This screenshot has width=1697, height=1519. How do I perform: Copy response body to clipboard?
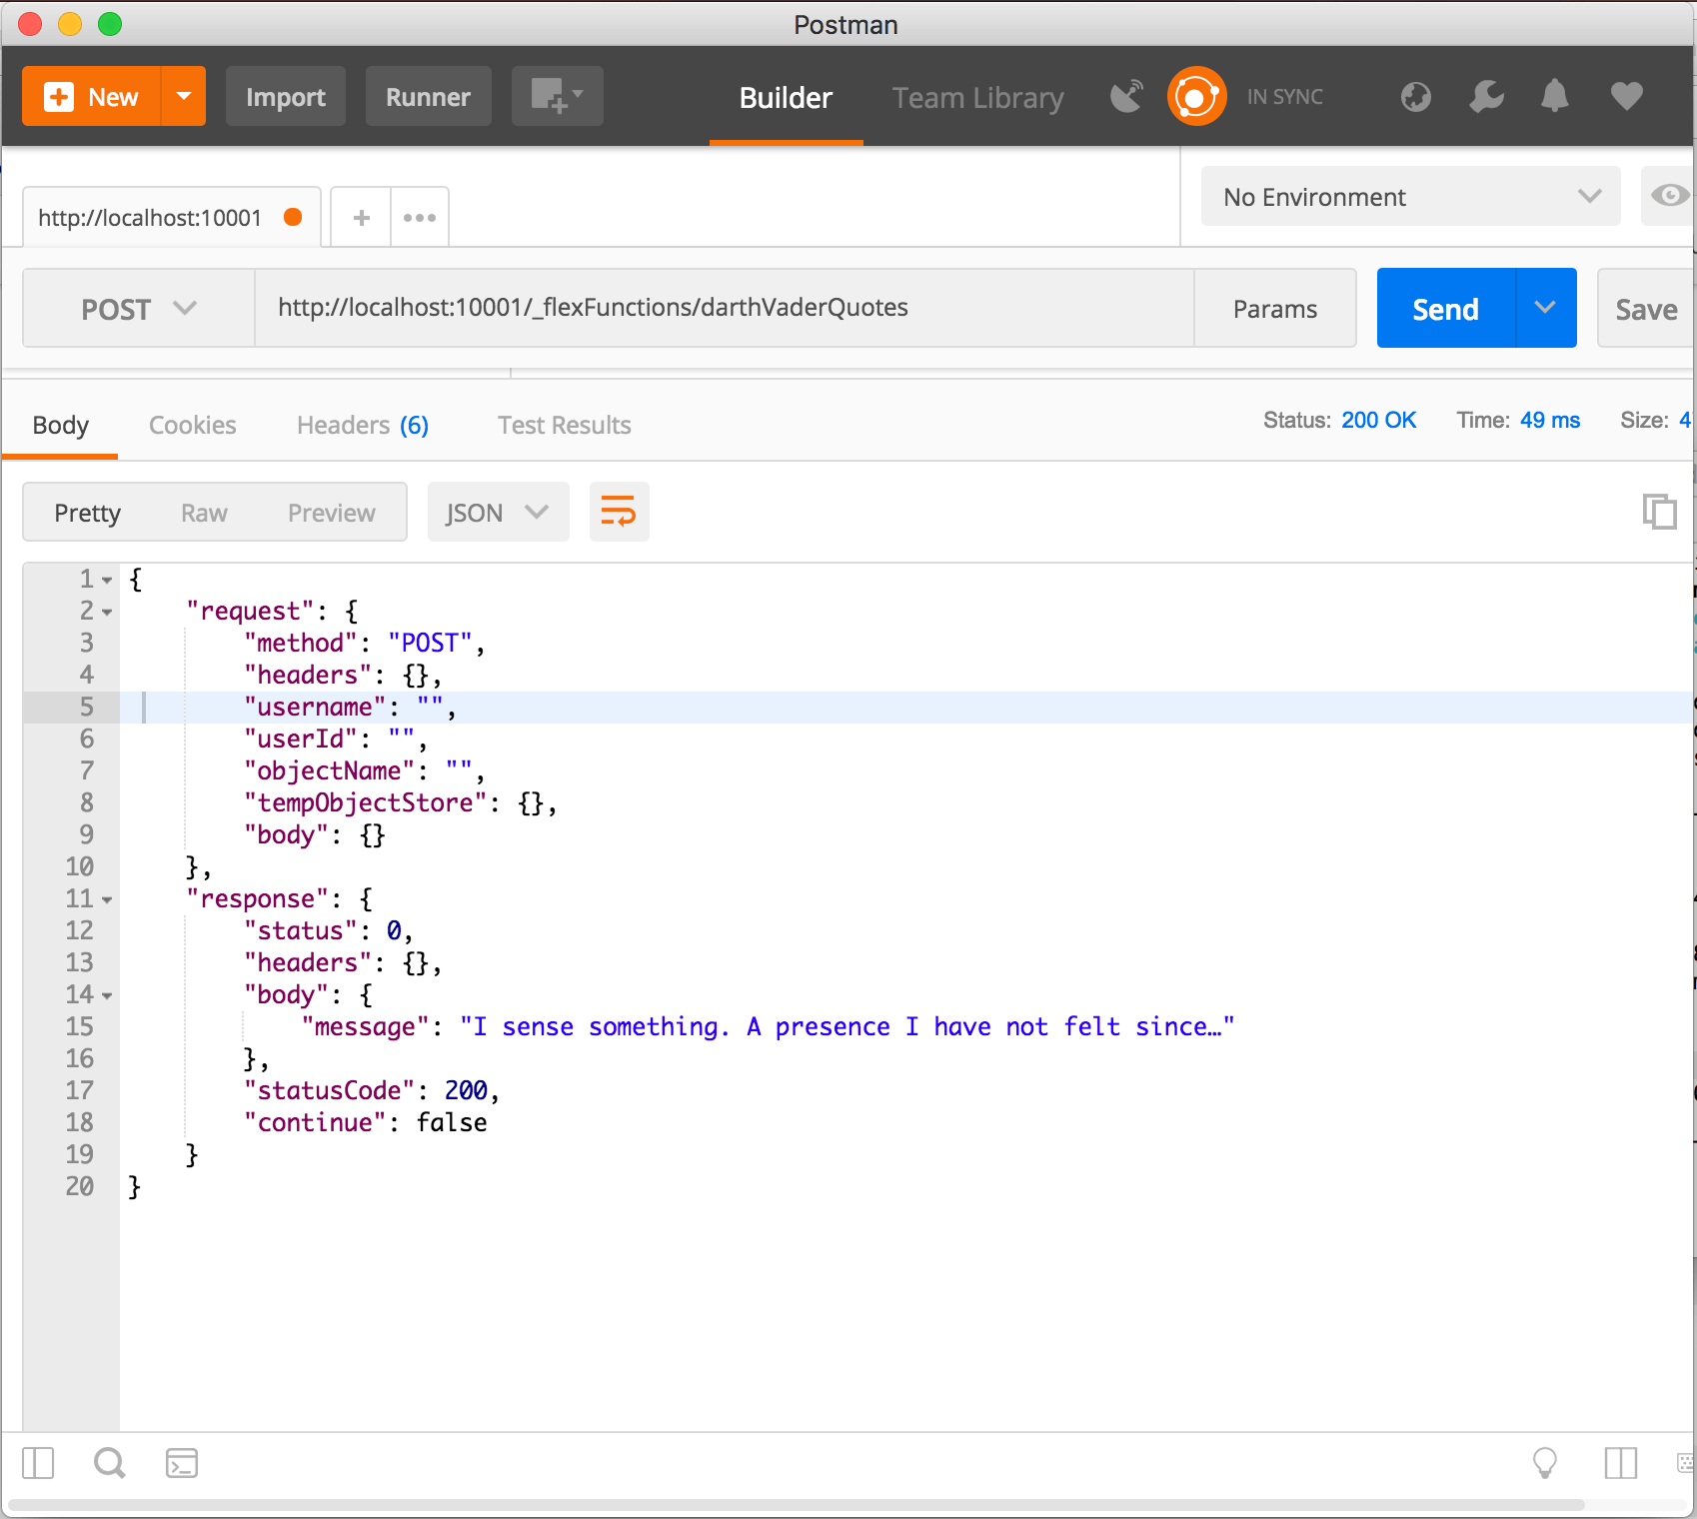[1659, 512]
